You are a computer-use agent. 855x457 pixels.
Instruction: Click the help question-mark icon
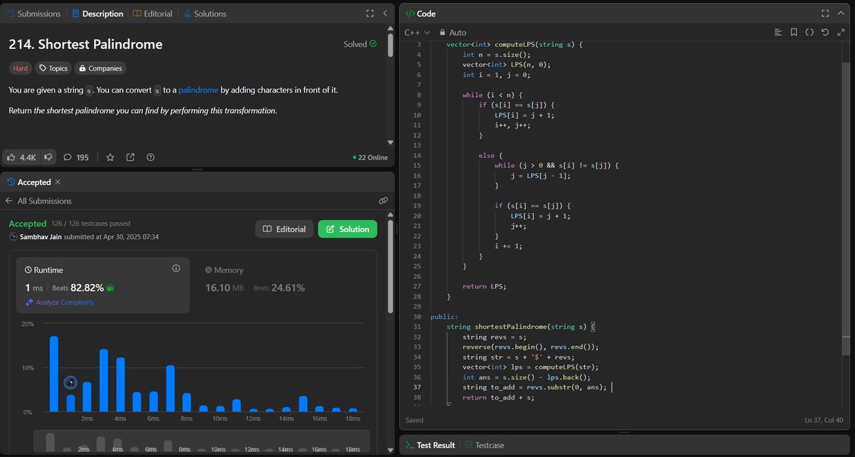point(150,157)
